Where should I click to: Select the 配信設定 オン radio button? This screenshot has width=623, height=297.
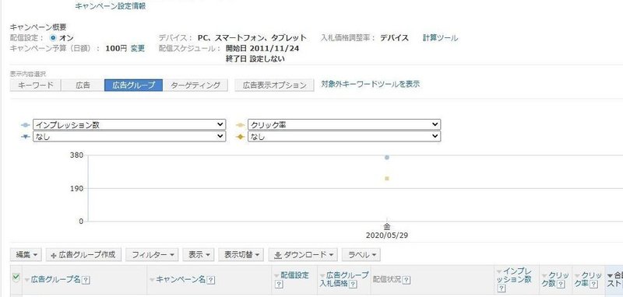tap(54, 38)
